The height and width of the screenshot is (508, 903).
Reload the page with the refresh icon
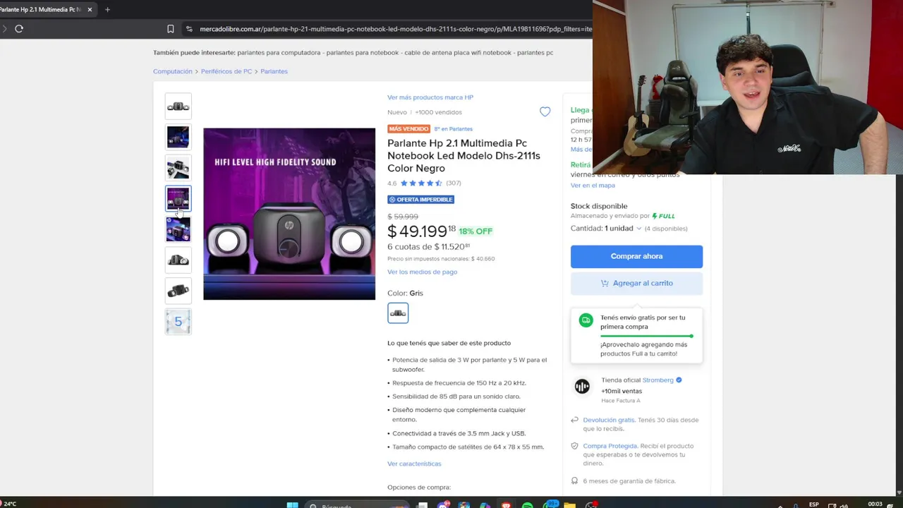(x=19, y=29)
